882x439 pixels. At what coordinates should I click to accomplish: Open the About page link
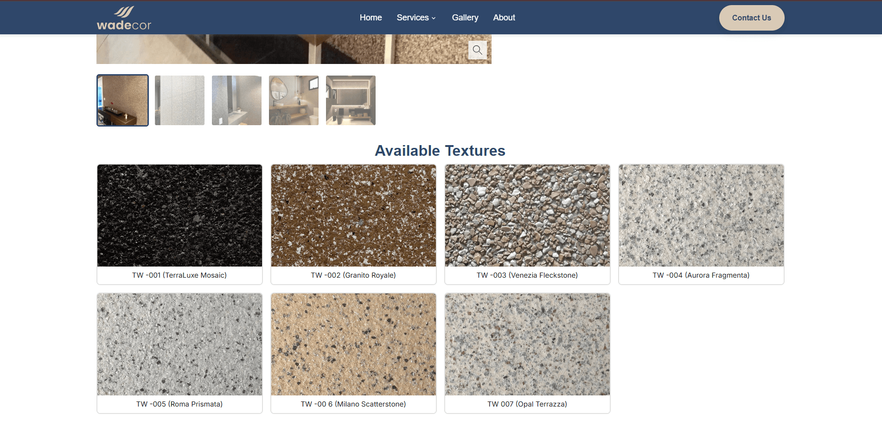(504, 18)
